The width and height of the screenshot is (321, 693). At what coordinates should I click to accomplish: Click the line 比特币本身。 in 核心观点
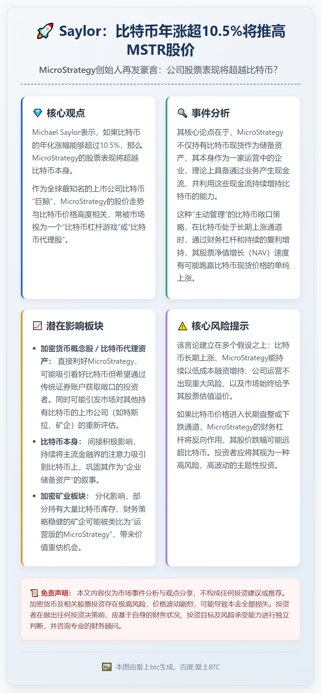(53, 170)
